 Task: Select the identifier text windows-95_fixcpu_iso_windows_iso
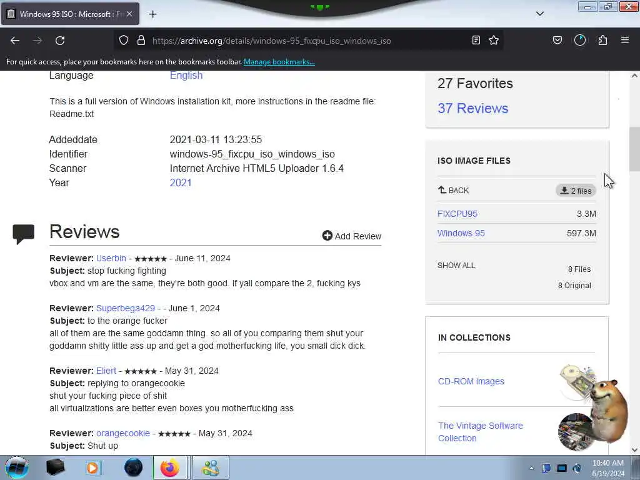click(252, 154)
